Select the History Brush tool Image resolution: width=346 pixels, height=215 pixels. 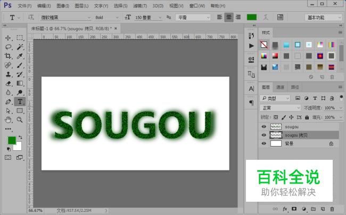pos(20,74)
